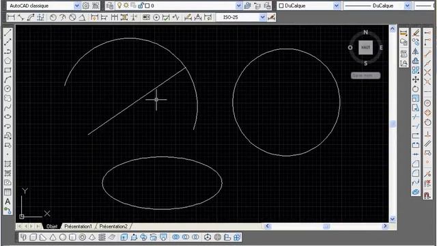Snap to center osnap icon

pyautogui.click(x=427, y=103)
